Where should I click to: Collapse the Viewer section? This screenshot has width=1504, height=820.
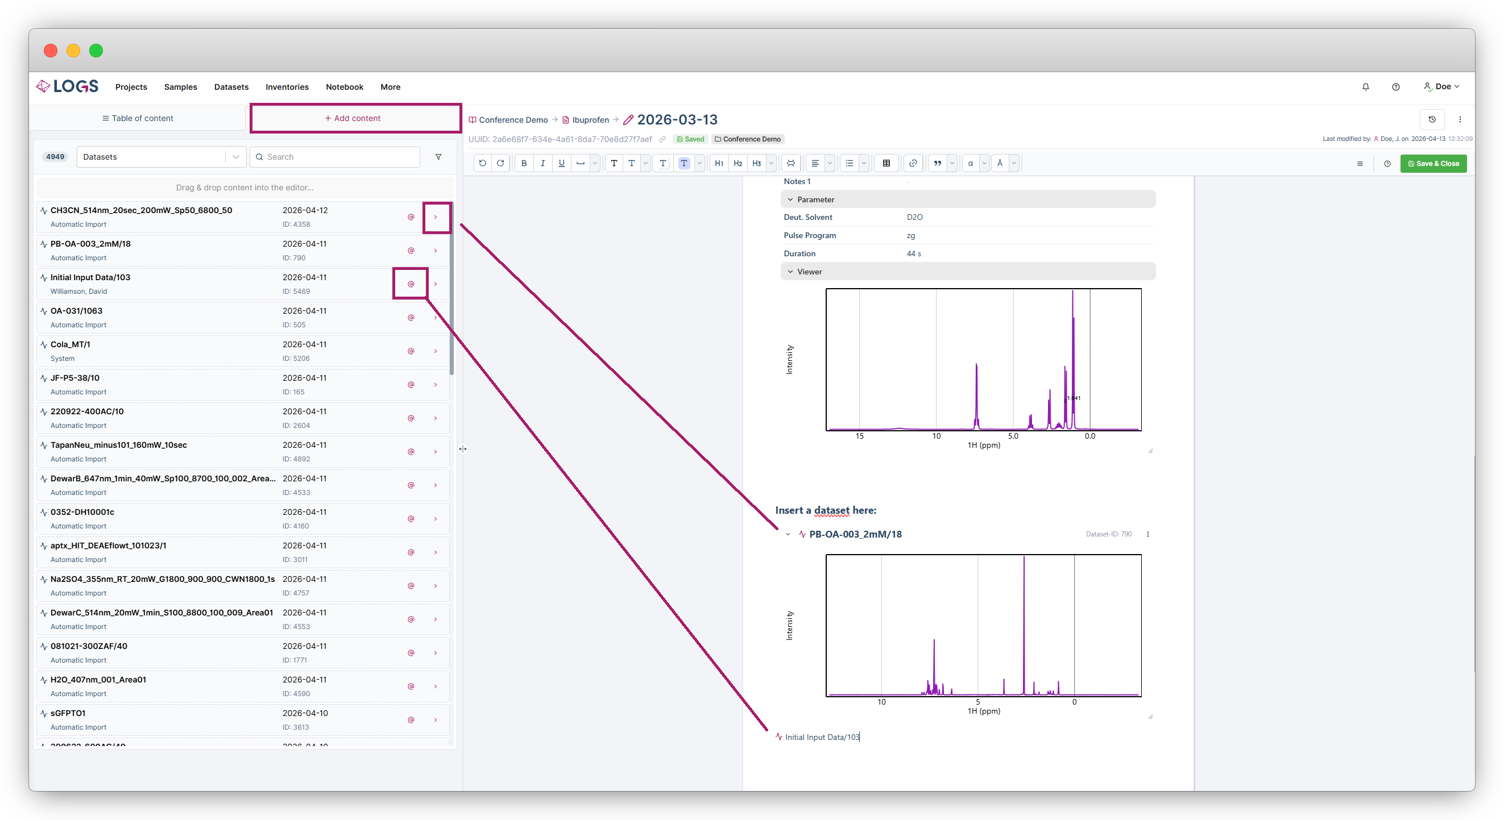click(x=790, y=272)
